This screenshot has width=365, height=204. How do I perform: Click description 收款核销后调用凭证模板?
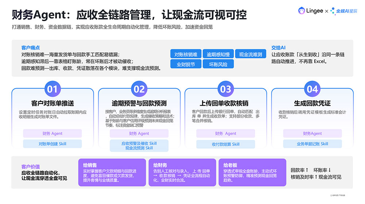pyautogui.click(x=312, y=114)
